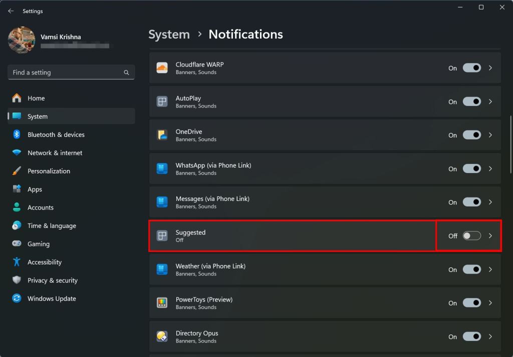Click the Bluetooth icon in sidebar
Screen dimensions: 513x357
click(17, 134)
